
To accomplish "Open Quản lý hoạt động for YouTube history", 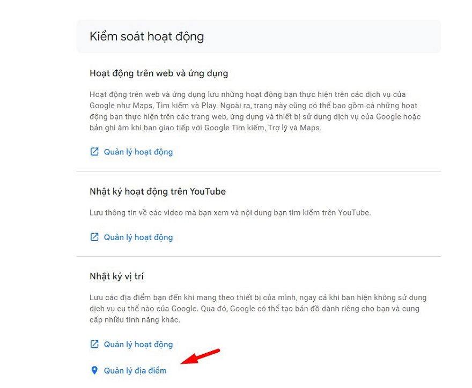I will click(x=138, y=237).
